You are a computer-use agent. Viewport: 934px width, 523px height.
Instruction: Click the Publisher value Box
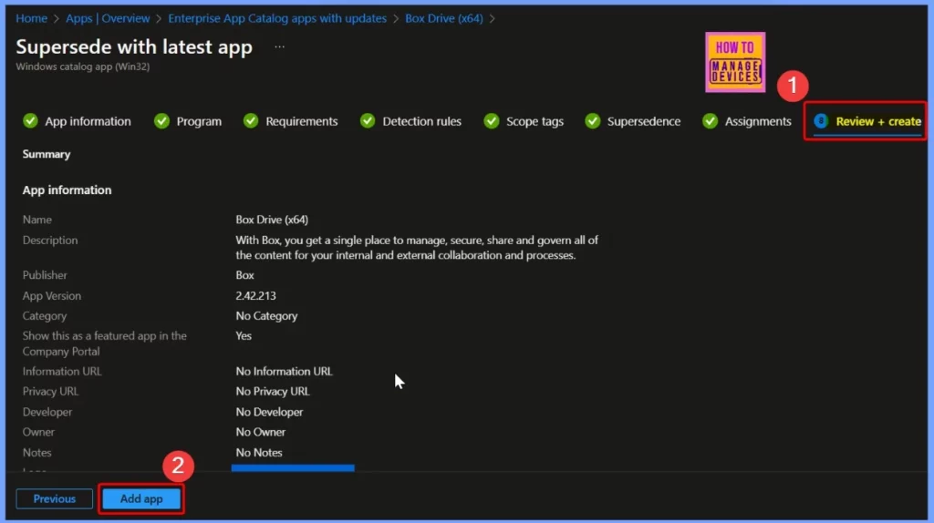[x=244, y=275]
